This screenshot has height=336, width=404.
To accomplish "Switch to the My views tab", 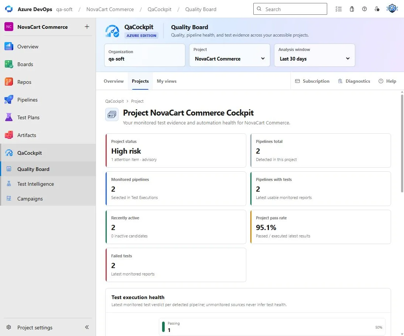I will click(167, 81).
